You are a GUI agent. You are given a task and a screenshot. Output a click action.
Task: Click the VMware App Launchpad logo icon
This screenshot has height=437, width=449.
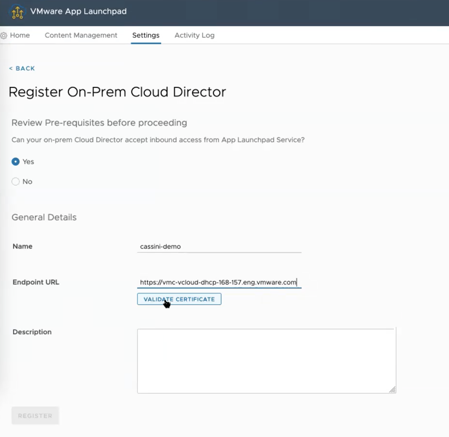tap(17, 12)
